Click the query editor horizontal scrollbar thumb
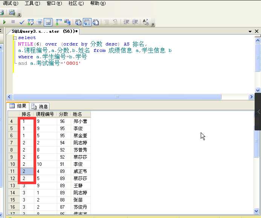The image size is (261, 218). (117, 97)
